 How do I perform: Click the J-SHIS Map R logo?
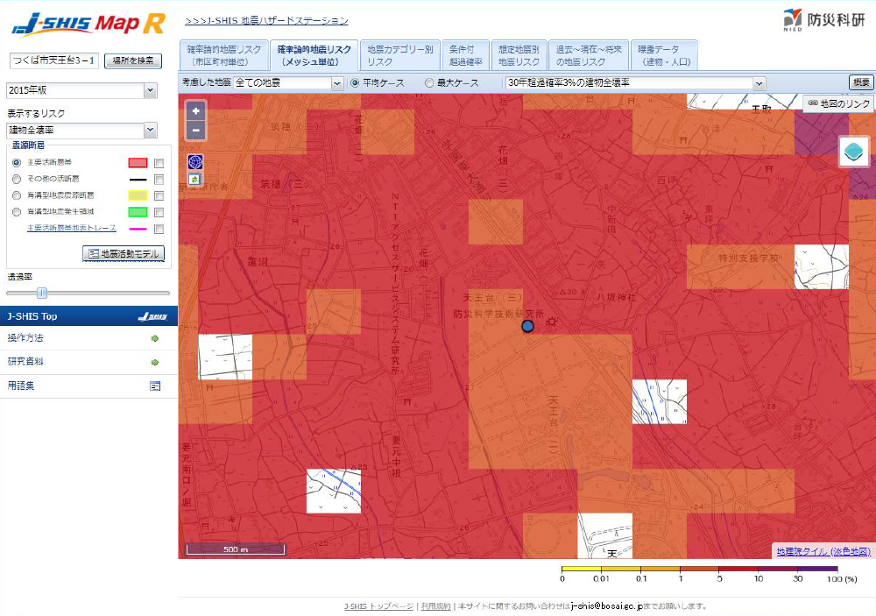coord(88,25)
